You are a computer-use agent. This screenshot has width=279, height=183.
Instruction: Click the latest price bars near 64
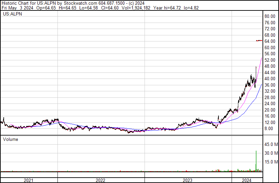click(x=259, y=40)
